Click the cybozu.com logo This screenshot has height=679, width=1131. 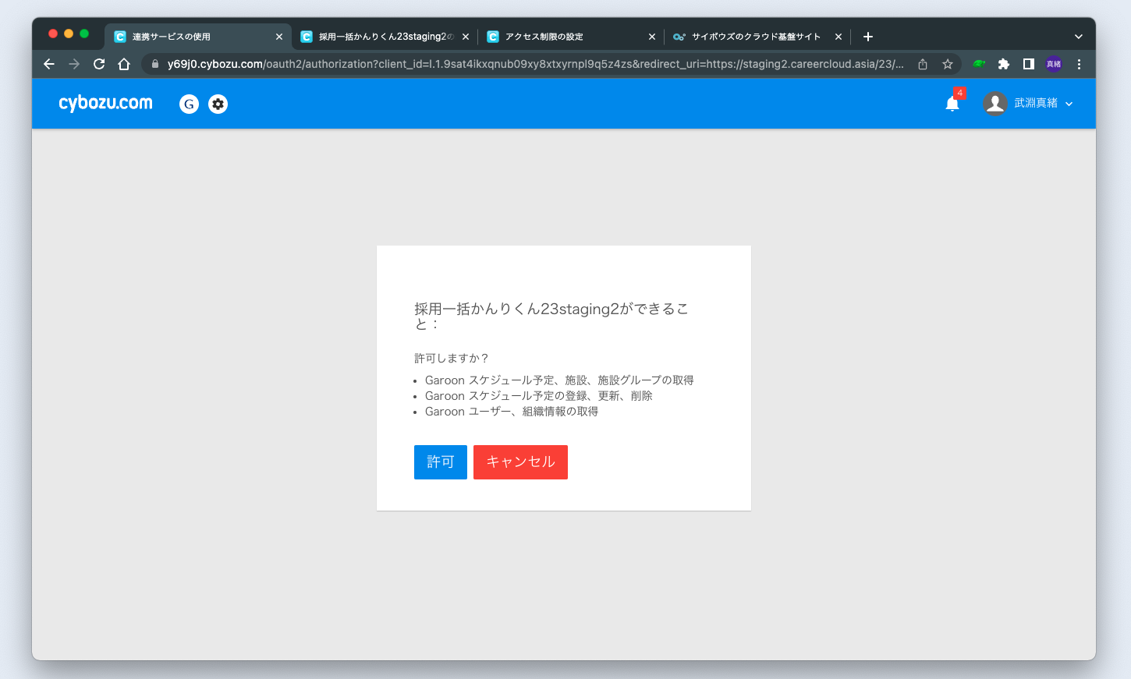pos(105,103)
